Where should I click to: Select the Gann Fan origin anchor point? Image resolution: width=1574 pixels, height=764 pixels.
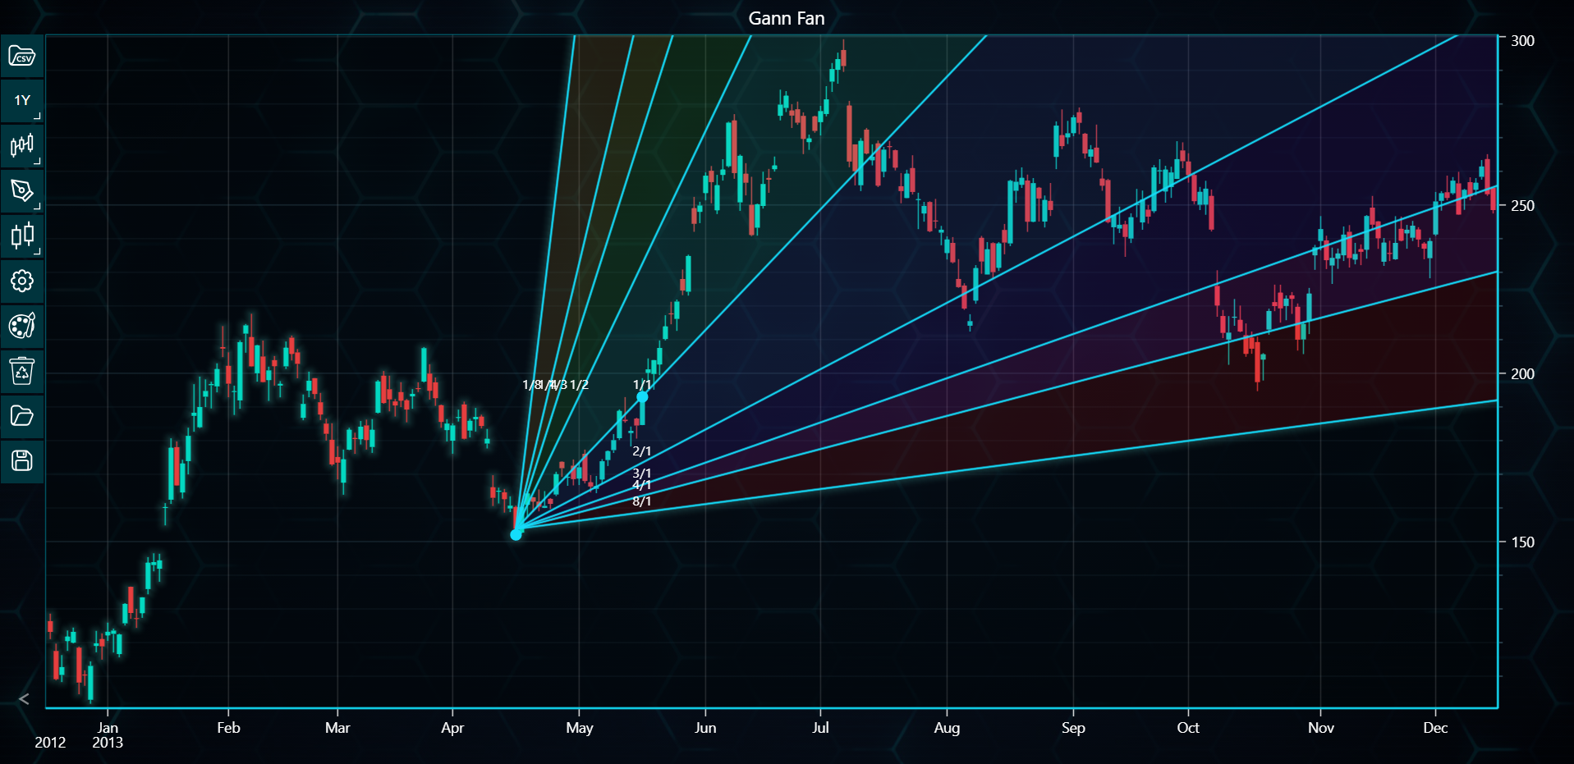click(516, 535)
